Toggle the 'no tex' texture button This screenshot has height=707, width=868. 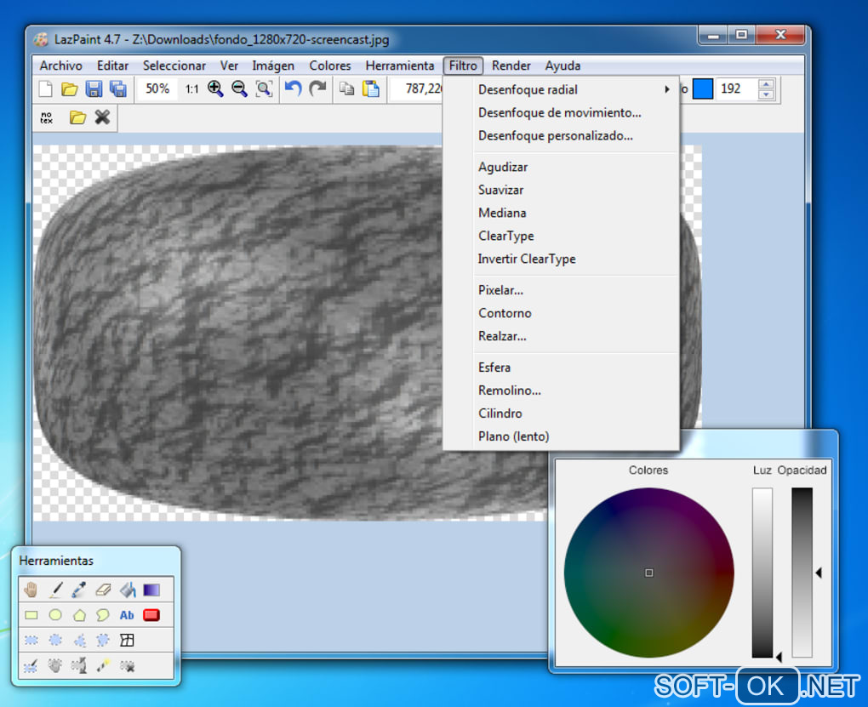[x=47, y=118]
